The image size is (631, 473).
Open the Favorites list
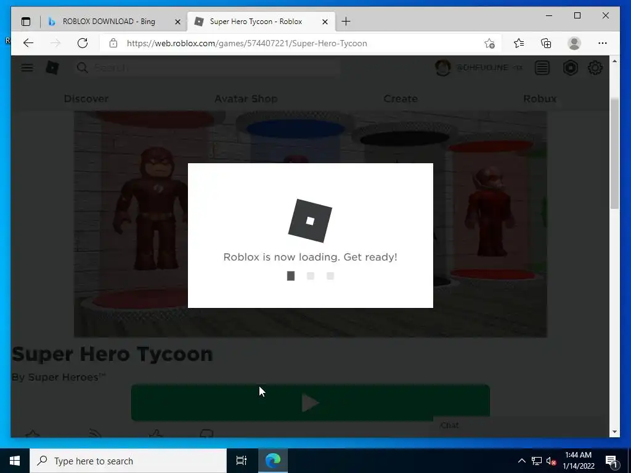(x=519, y=43)
